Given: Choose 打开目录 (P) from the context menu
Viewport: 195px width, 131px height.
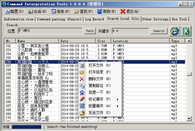Looking at the screenshot, I should [100, 72].
